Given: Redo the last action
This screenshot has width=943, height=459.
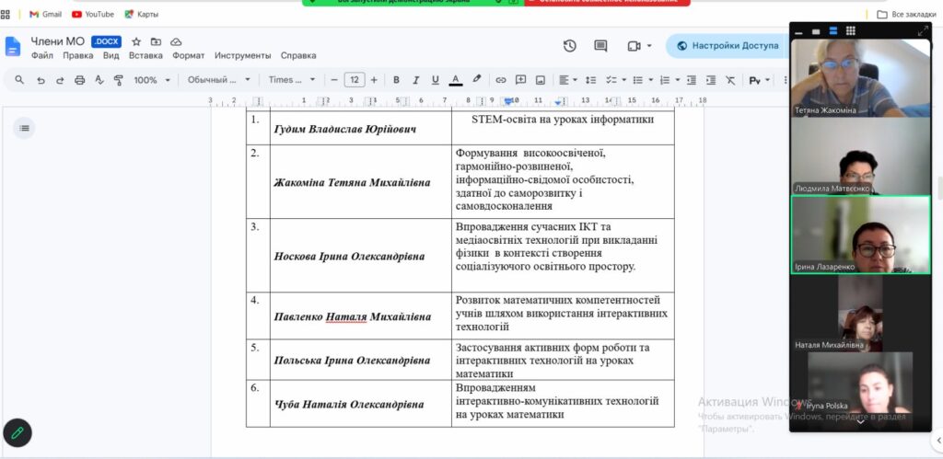Looking at the screenshot, I should click(60, 80).
